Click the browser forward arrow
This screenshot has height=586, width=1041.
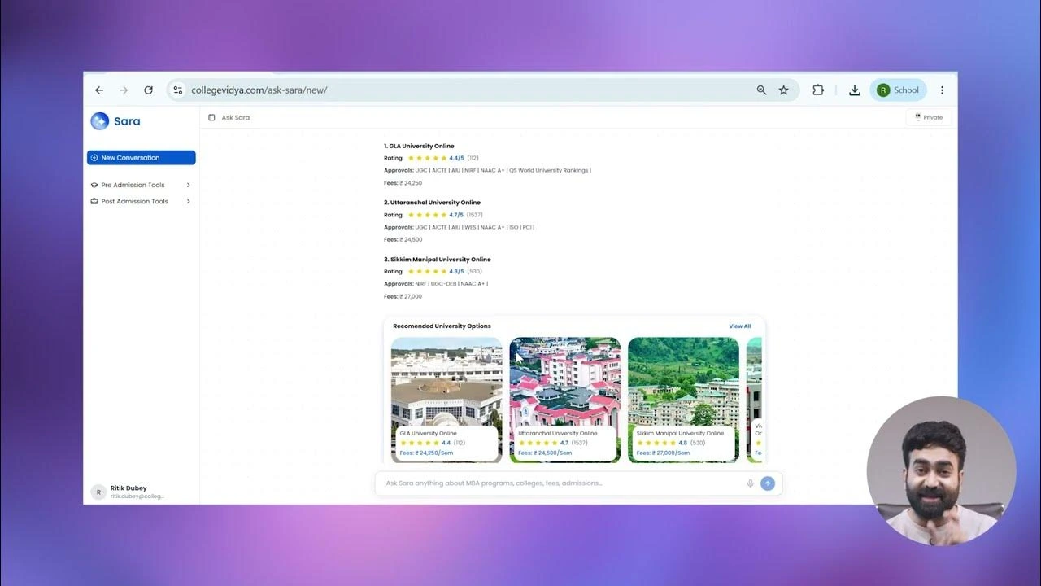click(124, 90)
